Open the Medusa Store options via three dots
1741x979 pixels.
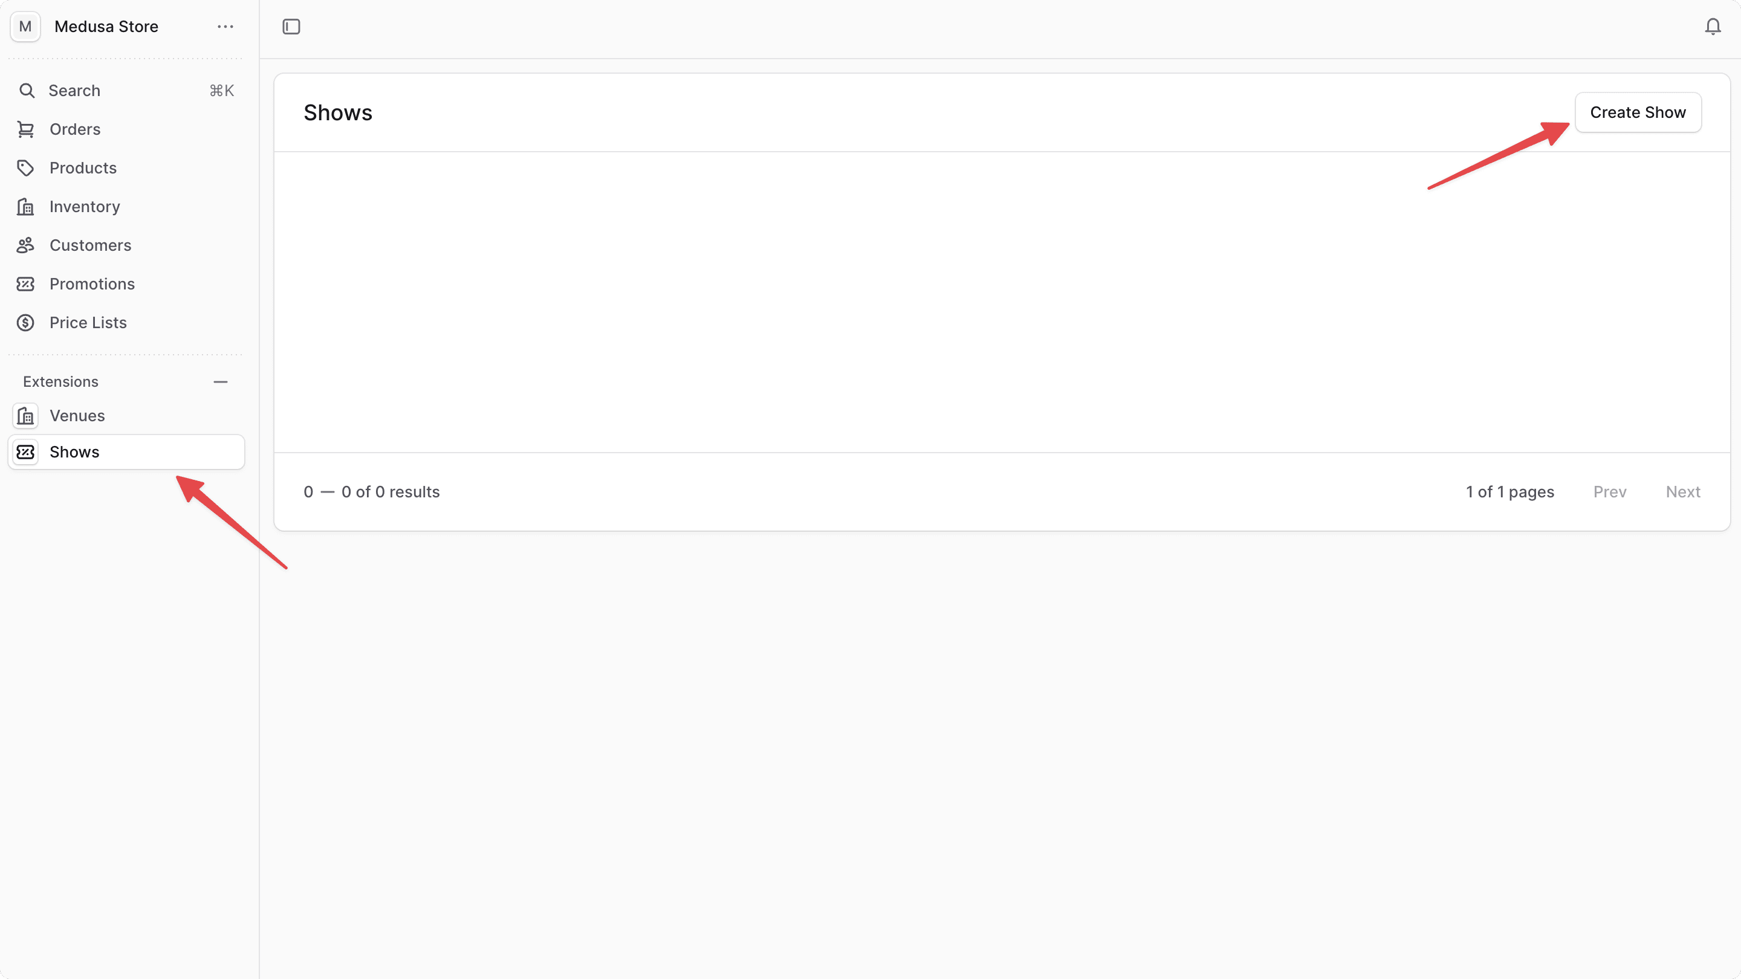[225, 27]
